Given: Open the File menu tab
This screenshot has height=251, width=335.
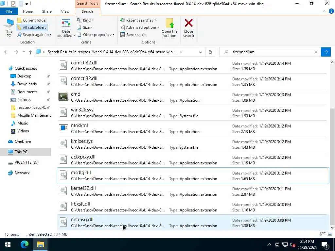Looking at the screenshot, I should pyautogui.click(x=9, y=11).
